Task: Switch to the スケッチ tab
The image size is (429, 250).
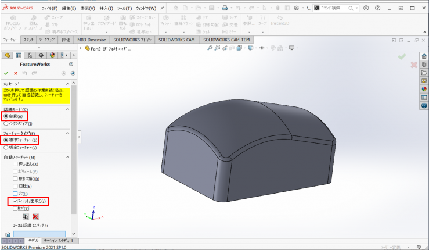Action: (28, 40)
